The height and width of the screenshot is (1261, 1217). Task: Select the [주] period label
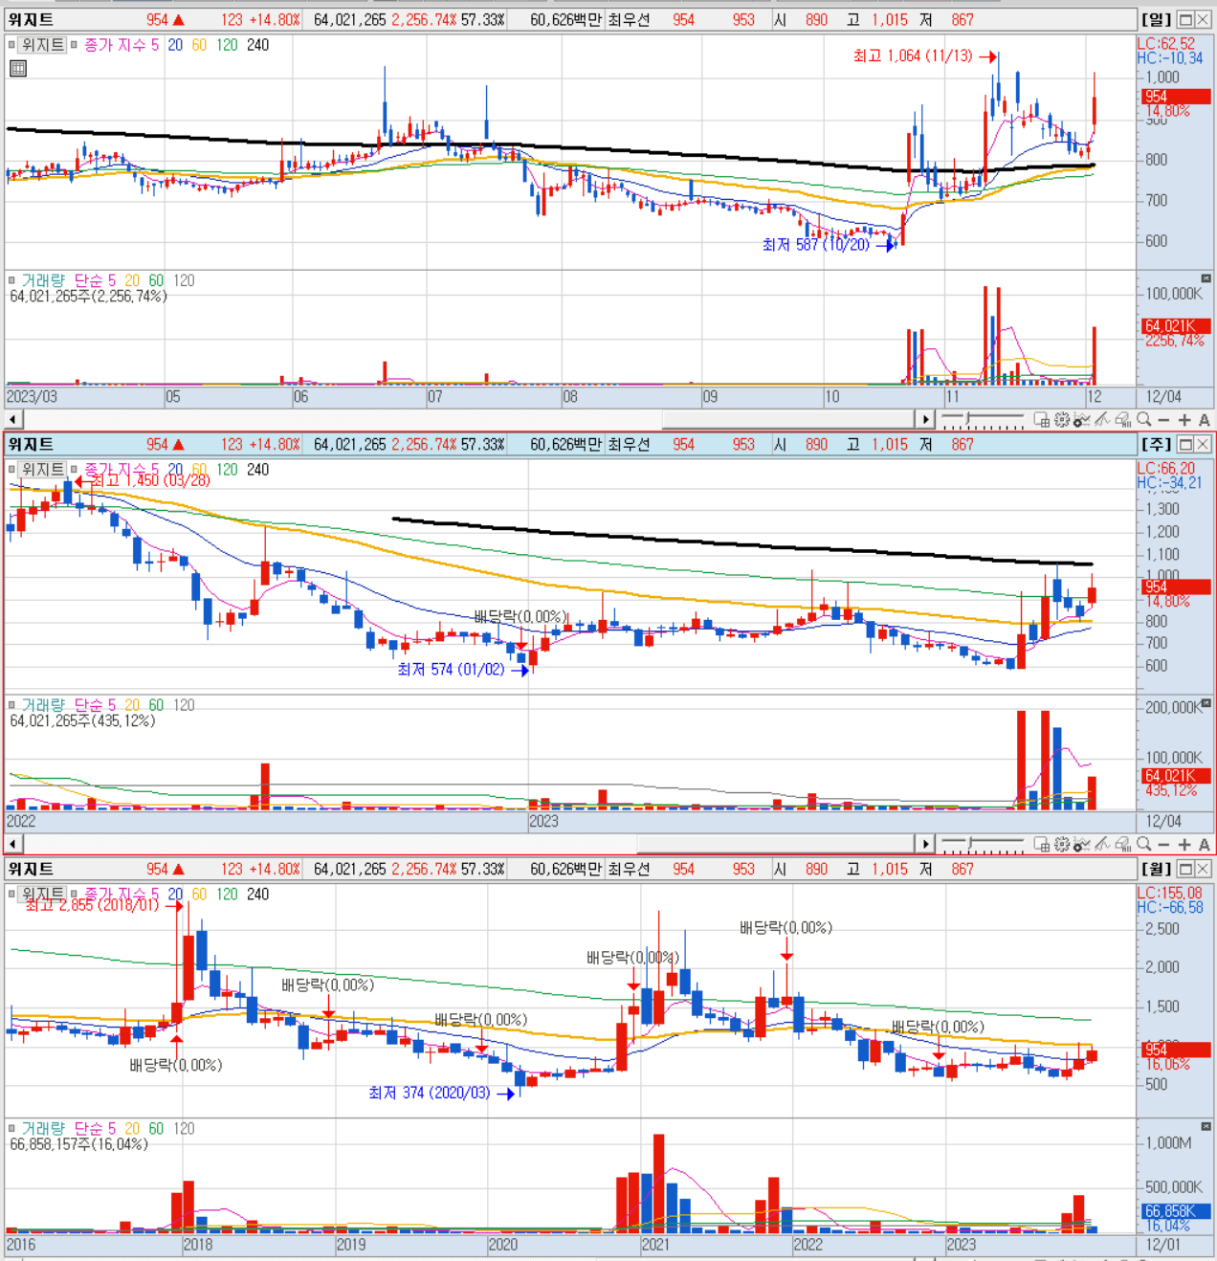pyautogui.click(x=1156, y=445)
